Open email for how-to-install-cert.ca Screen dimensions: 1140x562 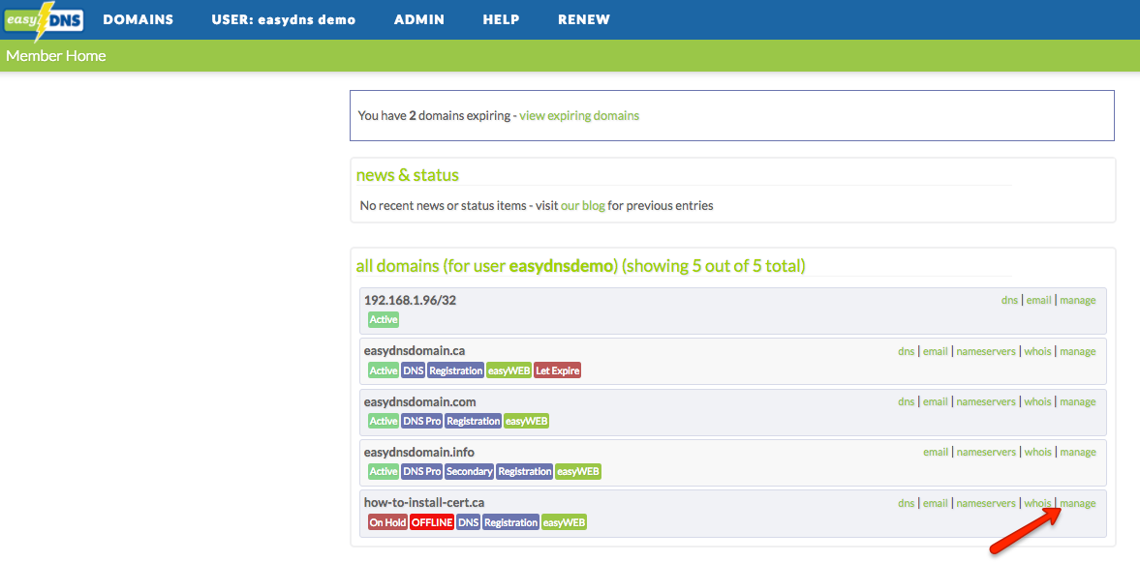click(x=936, y=503)
